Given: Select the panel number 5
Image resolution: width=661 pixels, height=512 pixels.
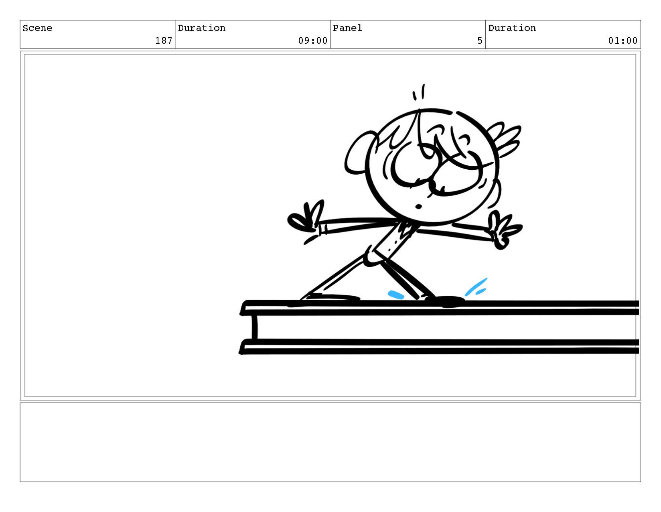Looking at the screenshot, I should pos(480,41).
